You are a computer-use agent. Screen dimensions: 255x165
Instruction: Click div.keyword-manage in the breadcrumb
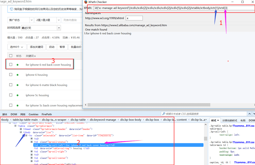[x=103, y=120]
